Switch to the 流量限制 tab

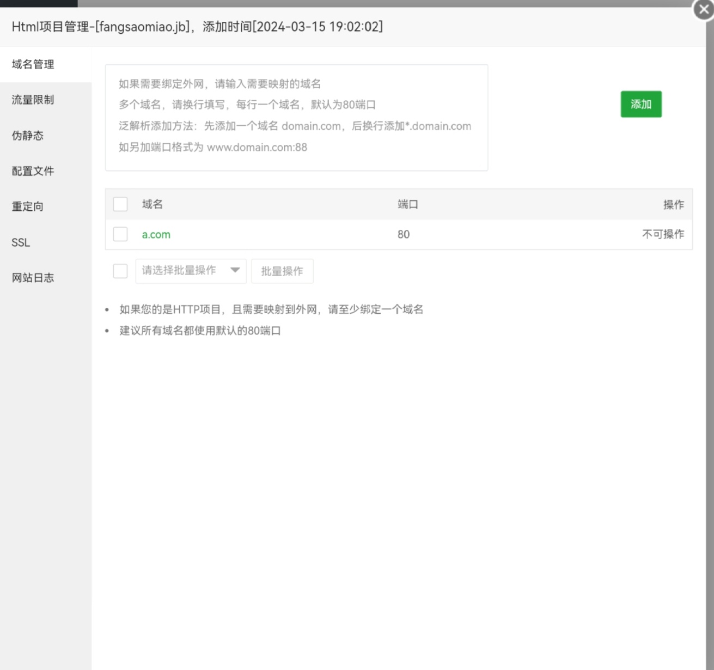46,100
